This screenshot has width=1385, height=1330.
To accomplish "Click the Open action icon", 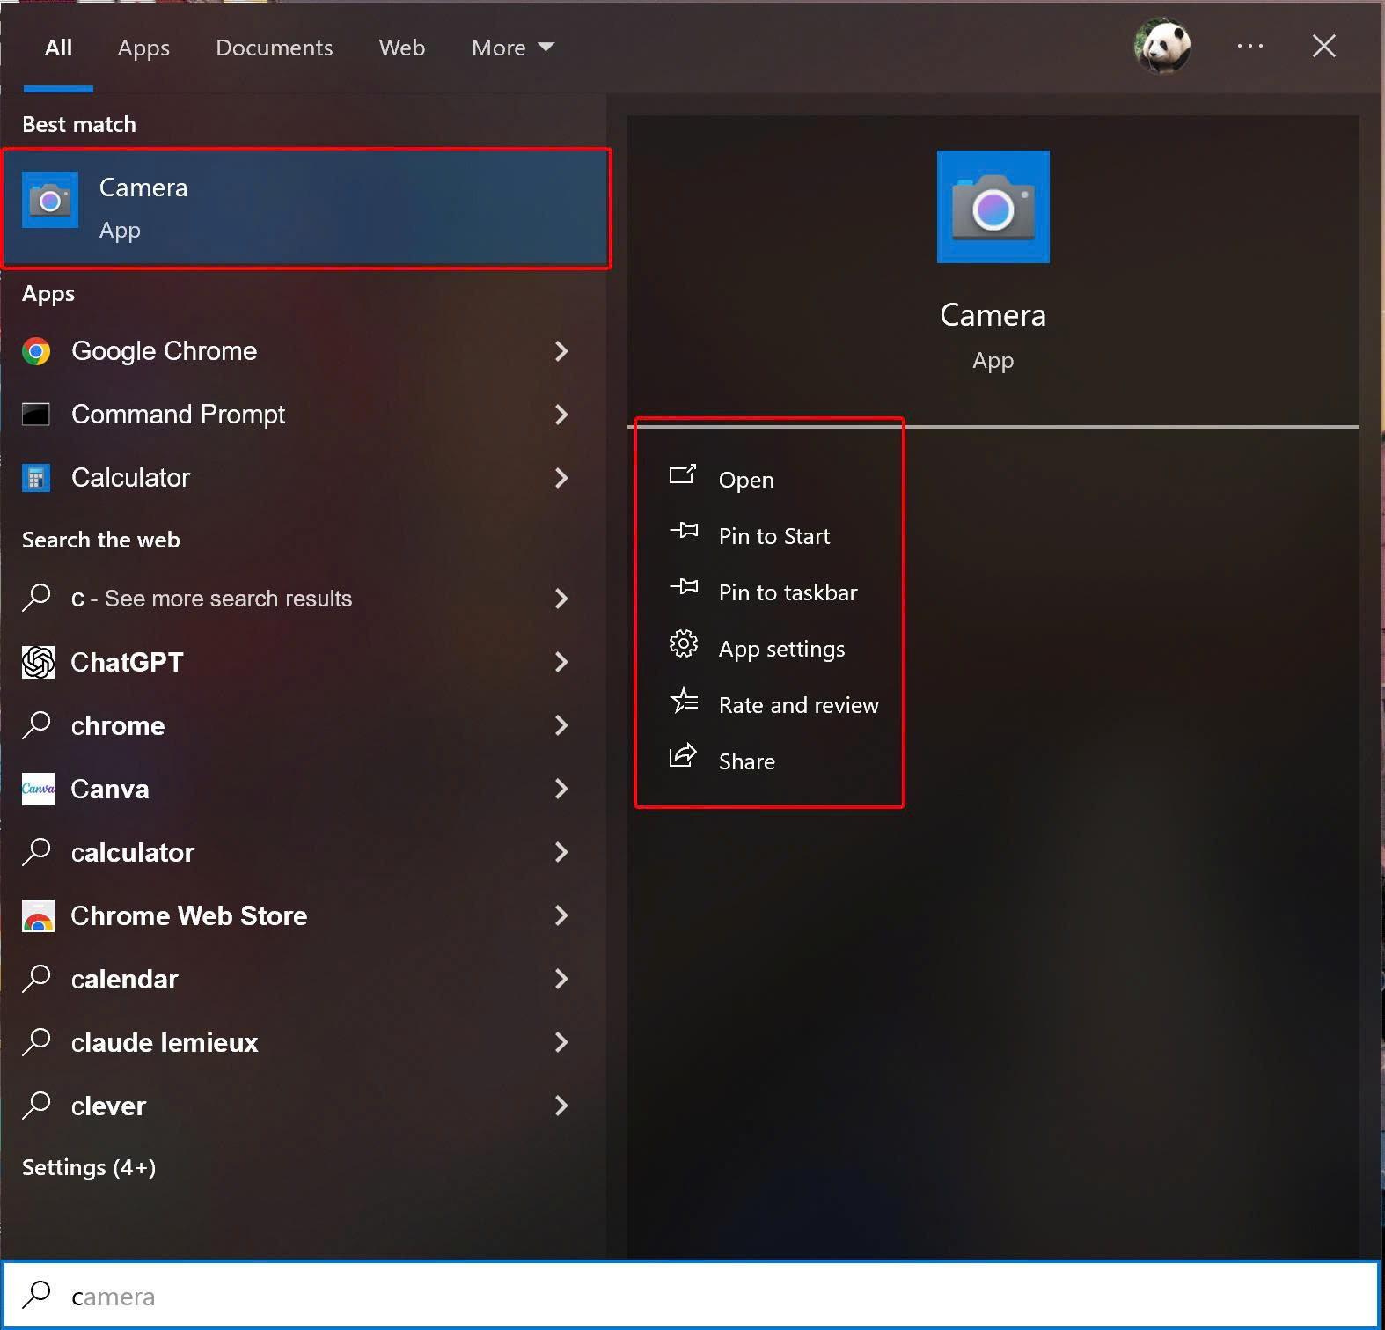I will [x=683, y=475].
